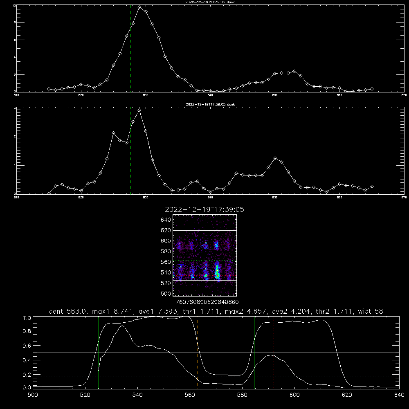Click the bottom plot x-axis label 560
The height and width of the screenshot is (409, 409).
190,395
